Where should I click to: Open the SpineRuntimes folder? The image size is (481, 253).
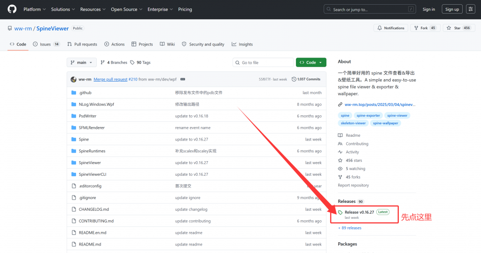click(92, 151)
